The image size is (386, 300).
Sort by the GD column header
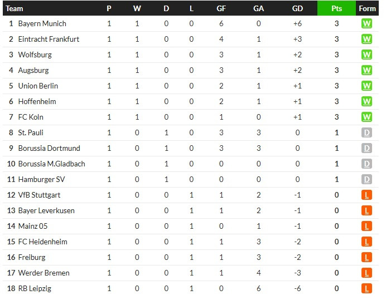(297, 8)
